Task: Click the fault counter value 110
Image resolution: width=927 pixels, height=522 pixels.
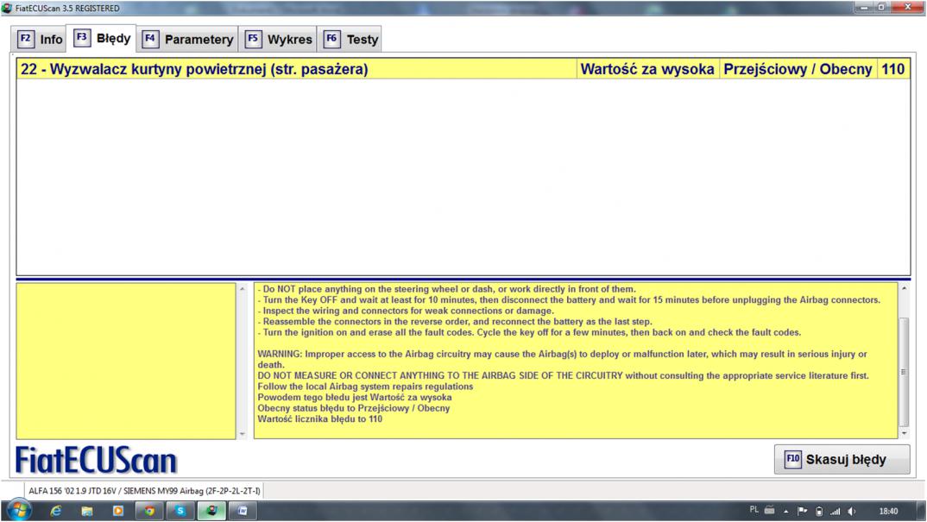Action: pos(892,69)
